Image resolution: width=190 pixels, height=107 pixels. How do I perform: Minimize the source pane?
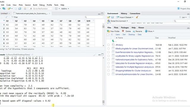pos(99,14)
